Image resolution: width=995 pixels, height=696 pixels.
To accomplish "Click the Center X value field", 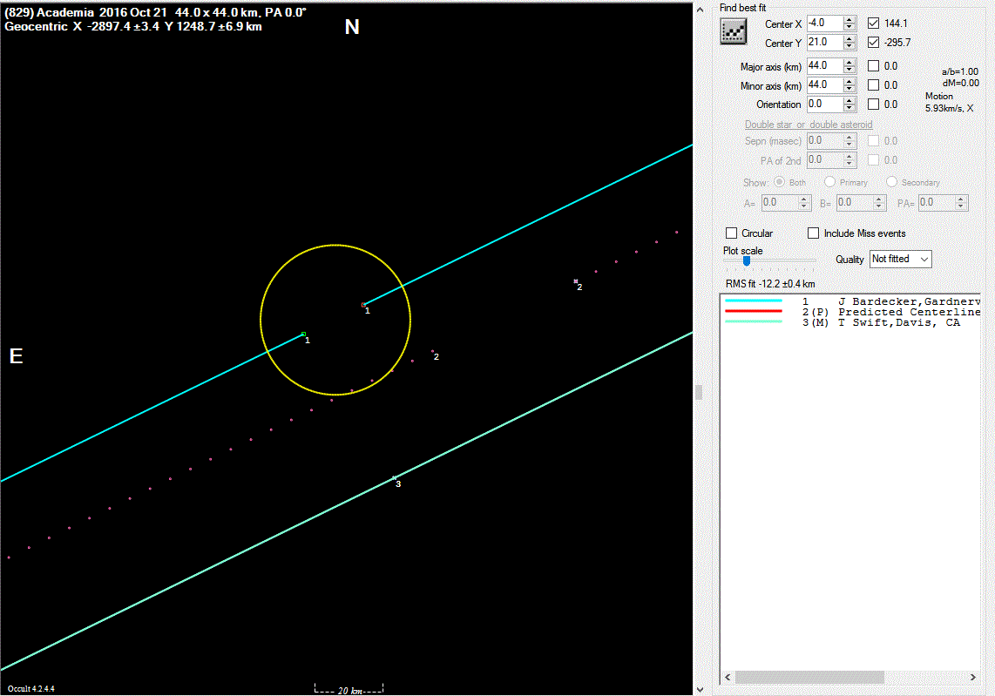I will click(x=824, y=23).
